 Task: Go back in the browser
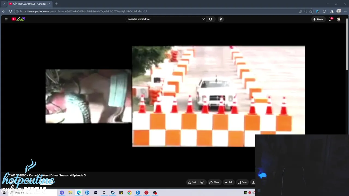click(4, 11)
